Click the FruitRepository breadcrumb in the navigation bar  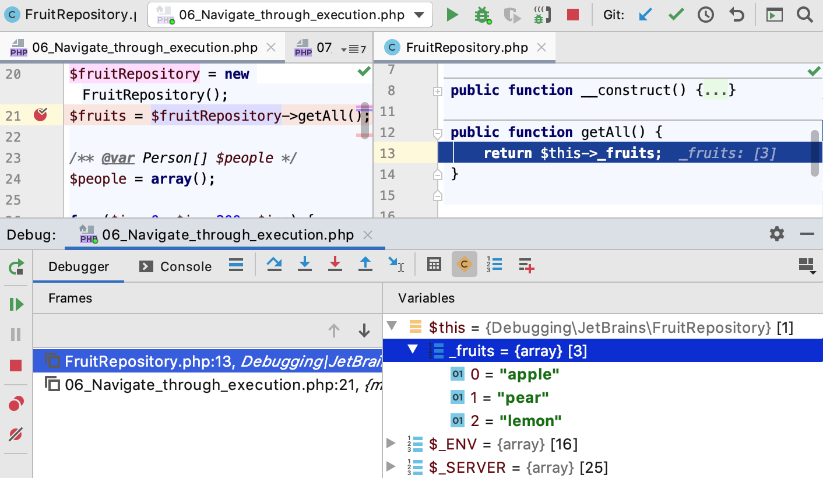click(71, 15)
